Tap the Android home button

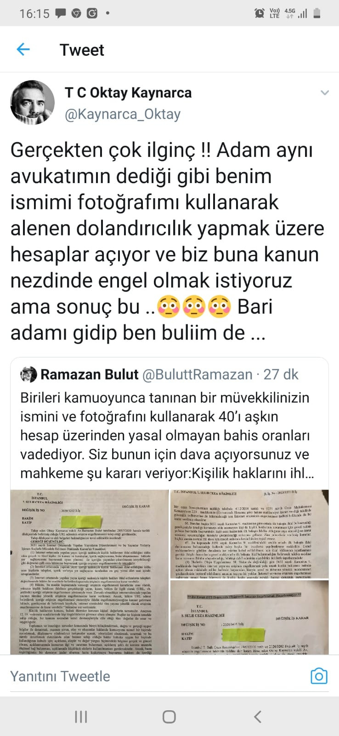(x=169, y=716)
